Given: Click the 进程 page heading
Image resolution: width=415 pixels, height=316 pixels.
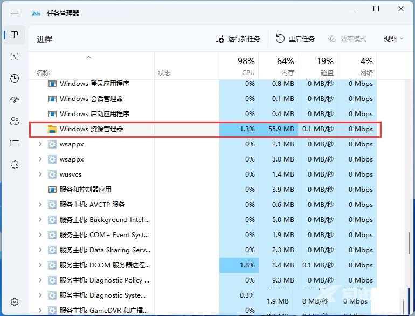Looking at the screenshot, I should pos(44,39).
